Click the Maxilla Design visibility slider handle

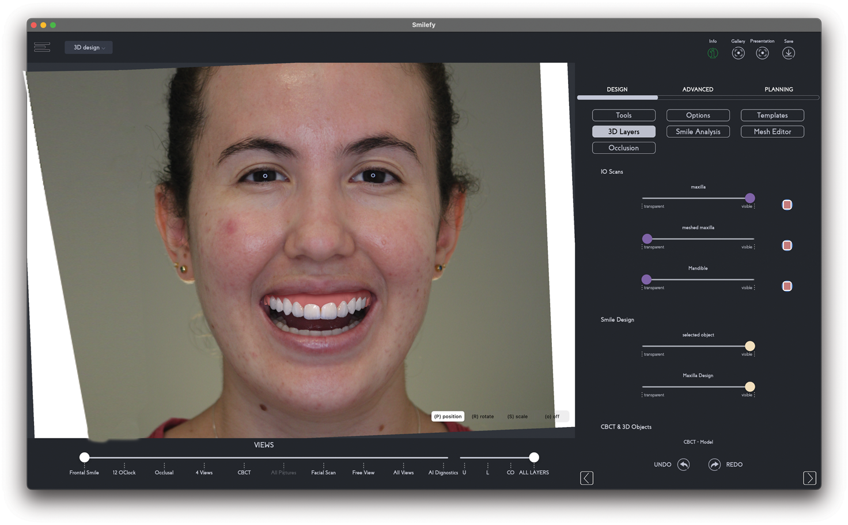(x=749, y=387)
